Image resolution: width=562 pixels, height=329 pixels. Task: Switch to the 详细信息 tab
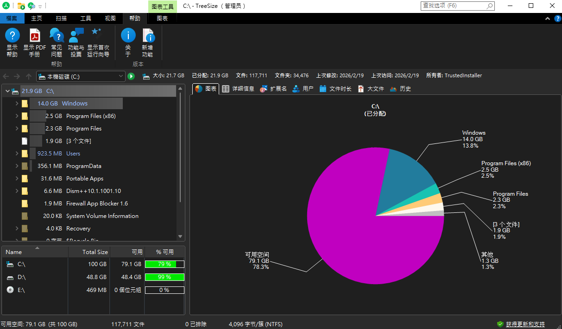coord(238,89)
